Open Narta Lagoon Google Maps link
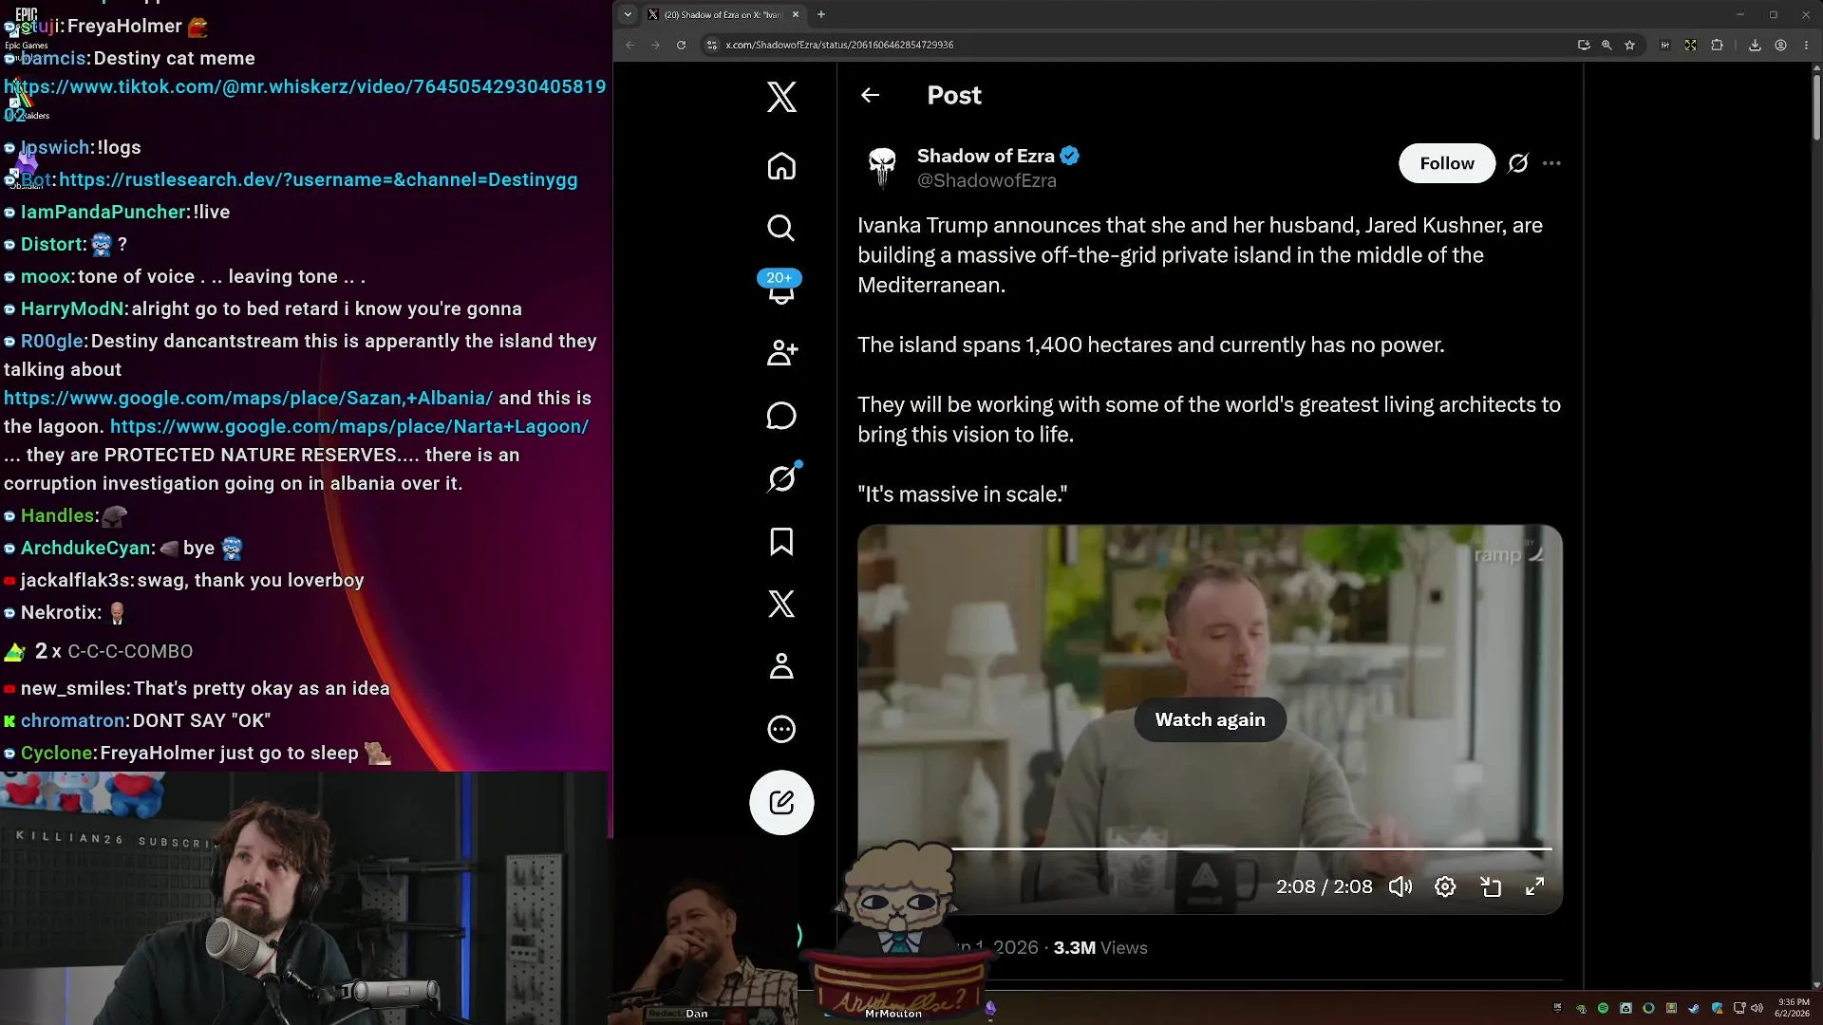 pos(349,426)
